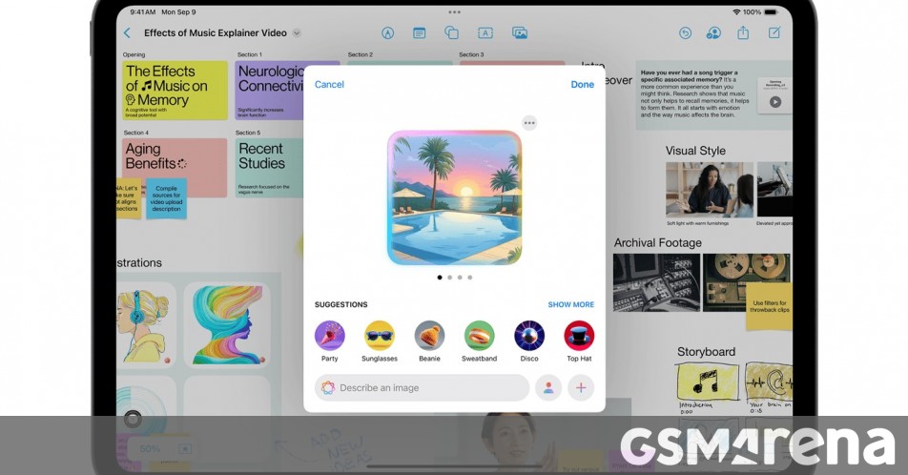This screenshot has height=475, width=908.
Task: Open the board title dropdown menu
Action: click(297, 33)
